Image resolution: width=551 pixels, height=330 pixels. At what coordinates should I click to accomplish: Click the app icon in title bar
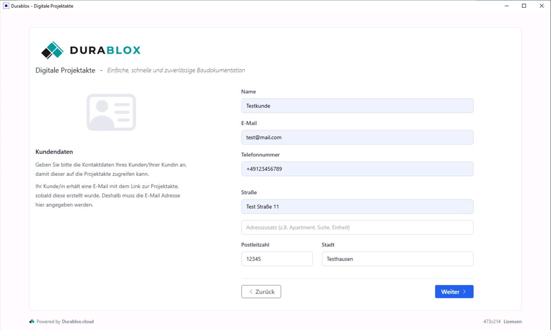(x=6, y=6)
